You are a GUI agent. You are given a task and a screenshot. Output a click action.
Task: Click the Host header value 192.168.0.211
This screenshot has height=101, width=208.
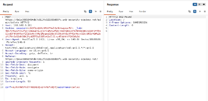point(23,25)
